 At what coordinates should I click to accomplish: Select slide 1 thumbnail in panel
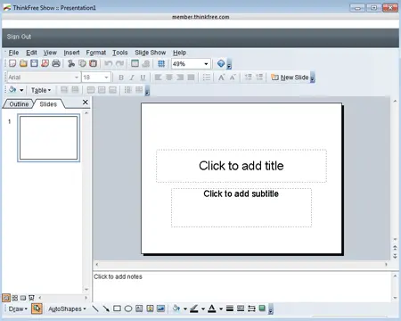[x=48, y=138]
